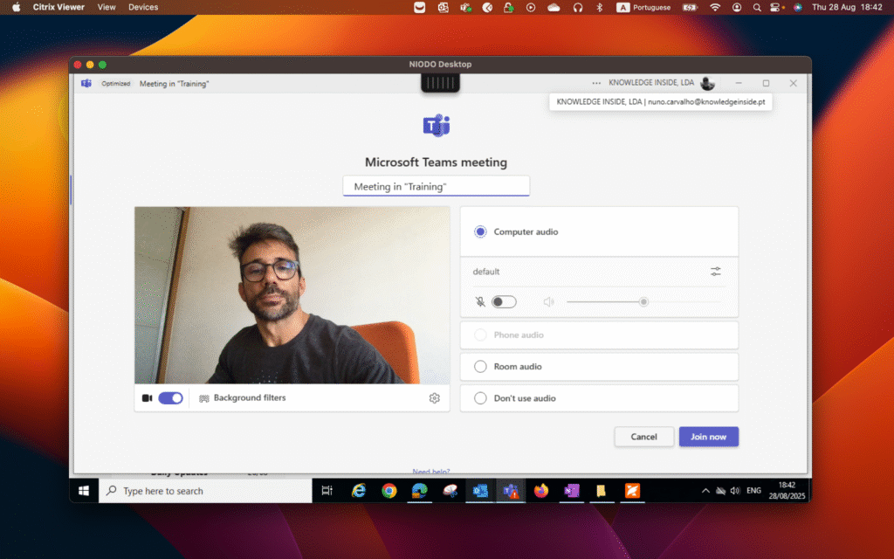The width and height of the screenshot is (894, 559).
Task: Click the meeting name input field
Action: coord(437,187)
